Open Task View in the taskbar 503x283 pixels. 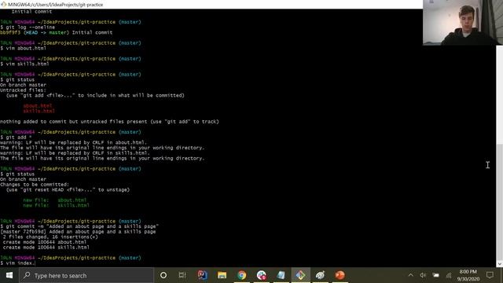coord(182,275)
